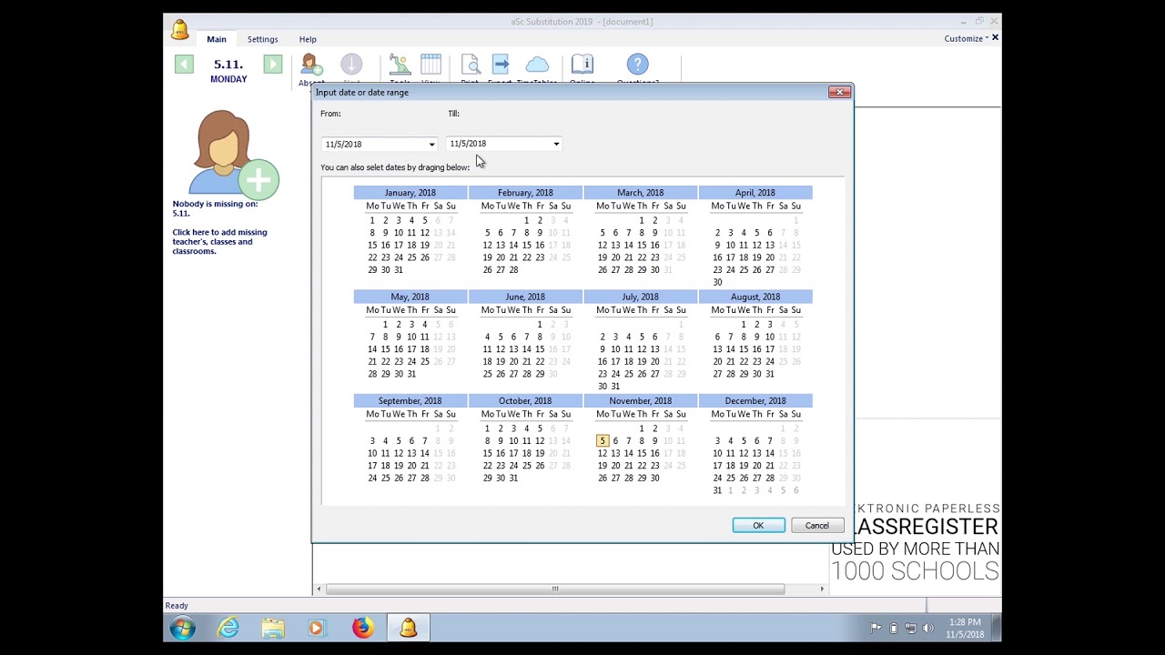This screenshot has width=1165, height=655.
Task: Select day 31 in October, 2018
Action: tap(513, 478)
